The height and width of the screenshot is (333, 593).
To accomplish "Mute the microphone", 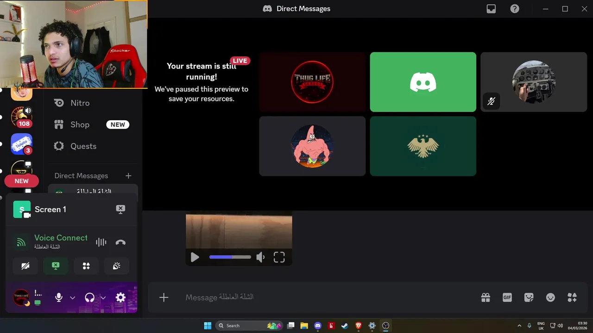I will point(59,297).
